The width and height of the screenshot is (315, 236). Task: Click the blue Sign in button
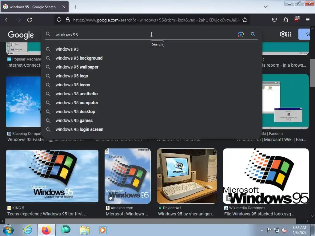tap(304, 34)
